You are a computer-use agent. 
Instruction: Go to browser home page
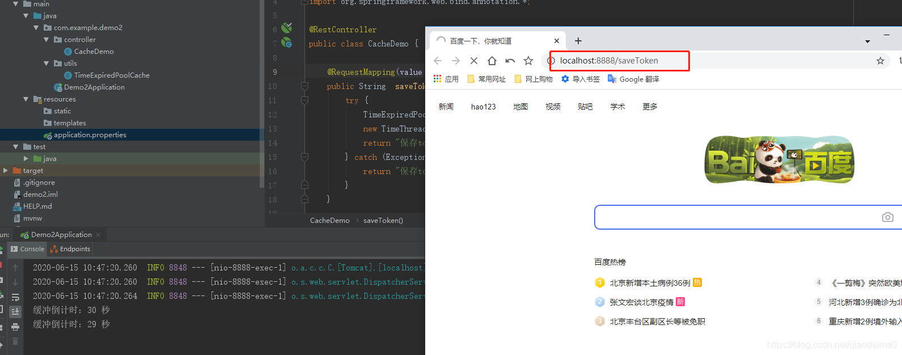[492, 61]
